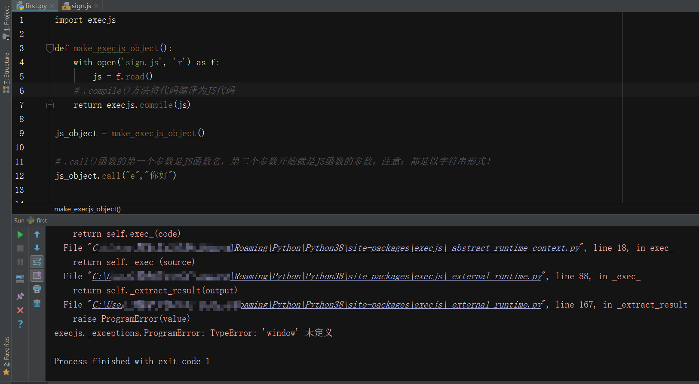Click the comment on line 6 about compile()

pyautogui.click(x=154, y=91)
